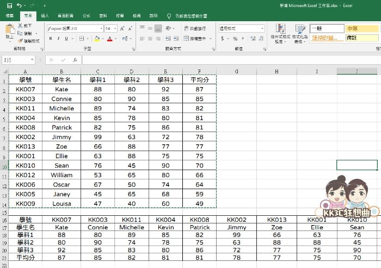The height and width of the screenshot is (268, 381).
Task: Click the currency dollar format icon
Action: (x=222, y=39)
